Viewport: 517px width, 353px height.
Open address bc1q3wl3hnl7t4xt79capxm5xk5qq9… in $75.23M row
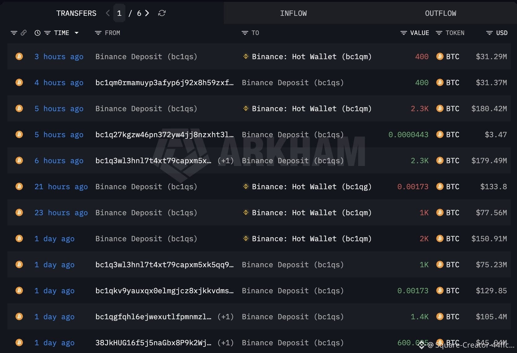click(x=164, y=265)
